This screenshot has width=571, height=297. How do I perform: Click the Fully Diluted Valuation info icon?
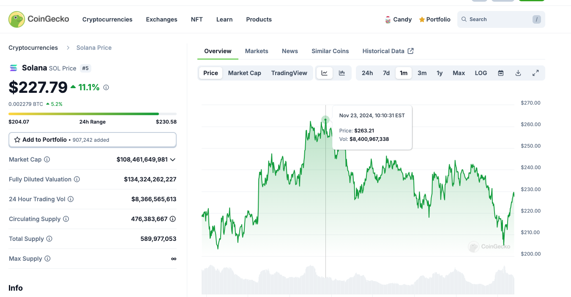[x=77, y=179]
